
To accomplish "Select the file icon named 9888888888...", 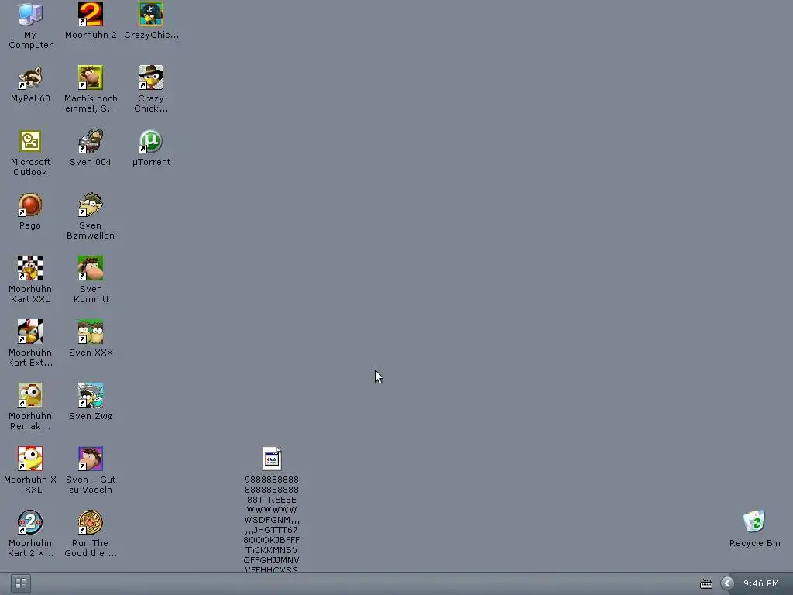I will pos(272,459).
